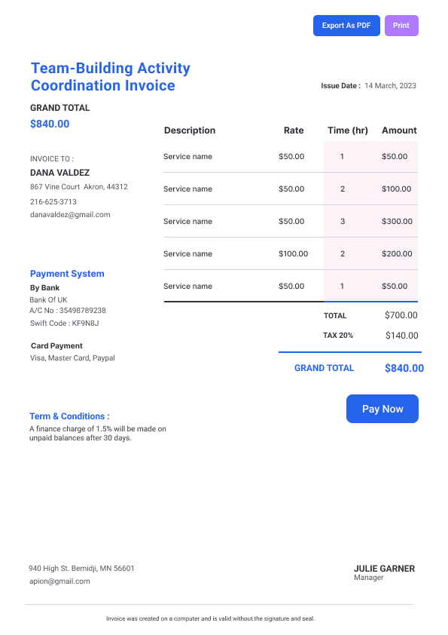448x635 pixels.
Task: Click the Term & Conditions heading
Action: coord(69,416)
